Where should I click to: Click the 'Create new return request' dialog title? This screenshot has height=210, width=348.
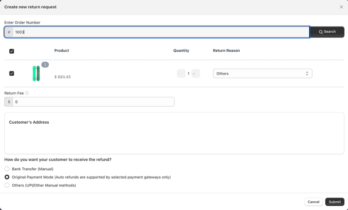click(x=30, y=7)
